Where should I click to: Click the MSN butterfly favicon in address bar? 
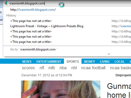click(x=6, y=3)
